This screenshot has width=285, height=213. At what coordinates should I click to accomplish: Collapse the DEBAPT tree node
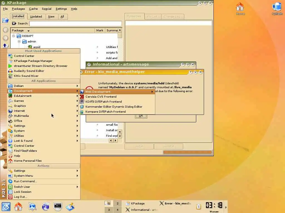[13, 36]
